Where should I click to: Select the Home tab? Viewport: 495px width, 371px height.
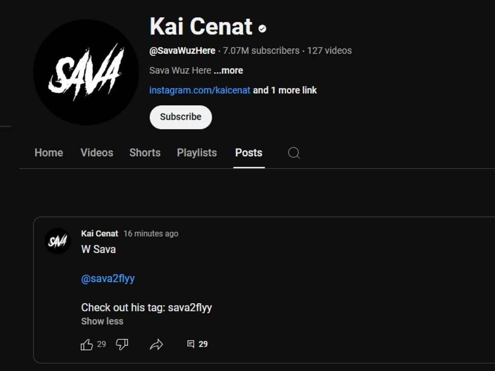click(48, 153)
